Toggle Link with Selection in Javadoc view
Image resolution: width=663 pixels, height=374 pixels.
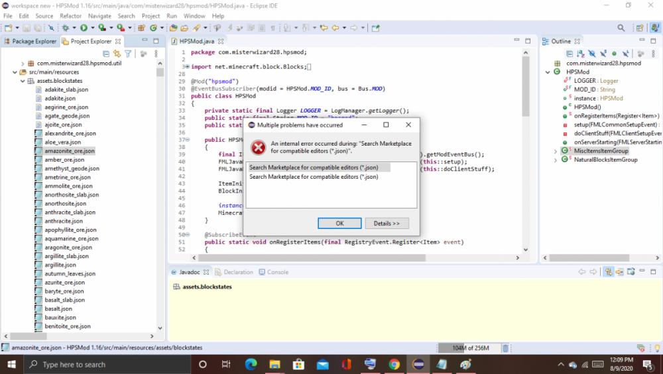(x=609, y=272)
